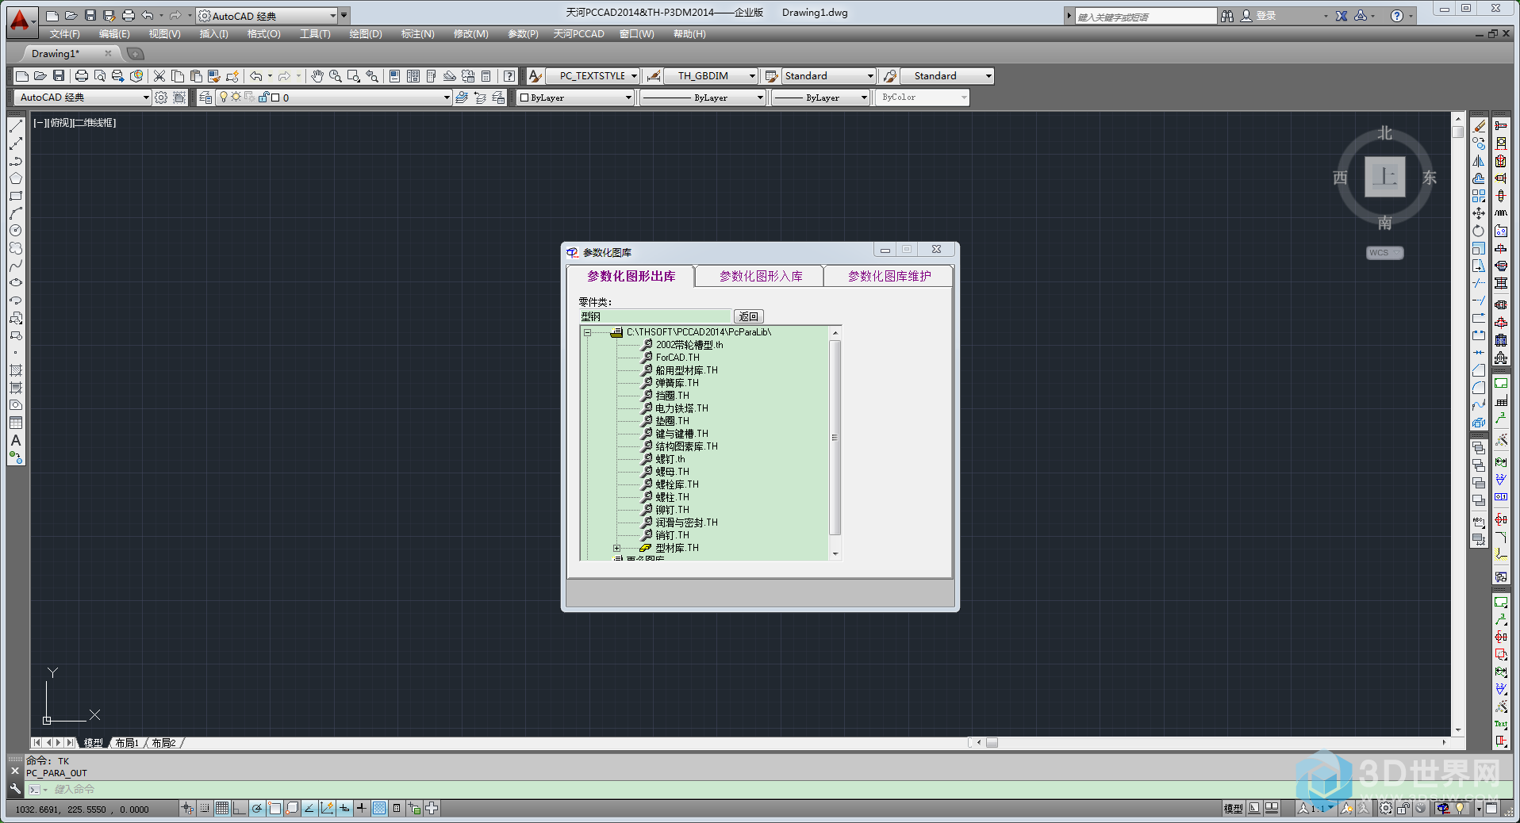The image size is (1520, 823).
Task: Select 螺栓库.TH in the library tree
Action: 677,484
